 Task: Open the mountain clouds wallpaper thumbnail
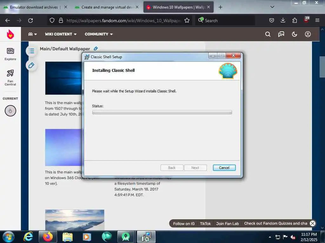coord(75,220)
